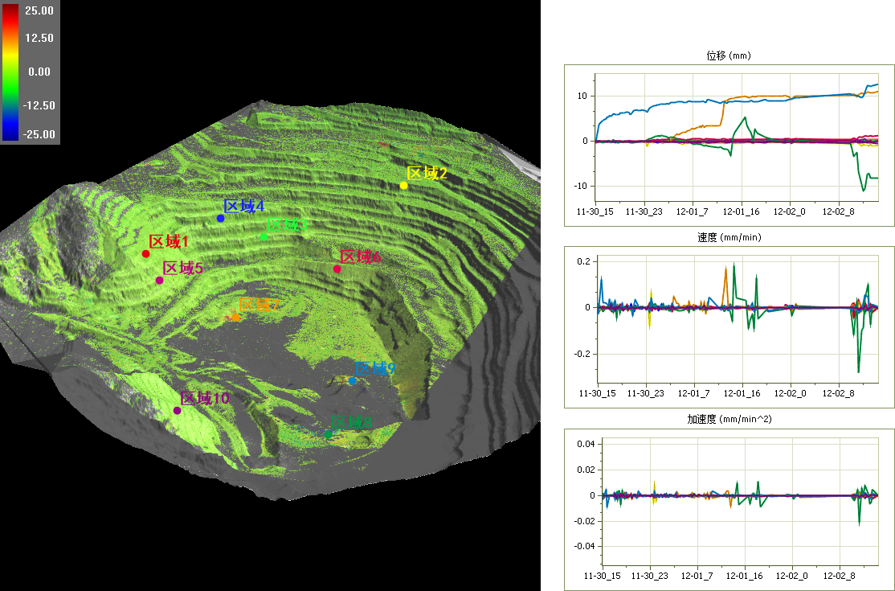The height and width of the screenshot is (591, 895).
Task: Click the 区域2 text label
Action: click(x=427, y=173)
